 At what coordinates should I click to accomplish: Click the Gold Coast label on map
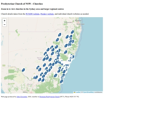tap(81, 24)
